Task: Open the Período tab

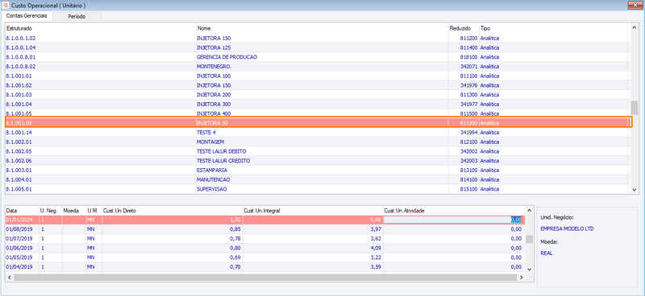Action: click(x=77, y=16)
